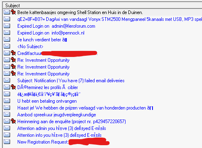The image size is (202, 148).
Task: Sort messages by the Subject column header
Action: click(x=102, y=6)
